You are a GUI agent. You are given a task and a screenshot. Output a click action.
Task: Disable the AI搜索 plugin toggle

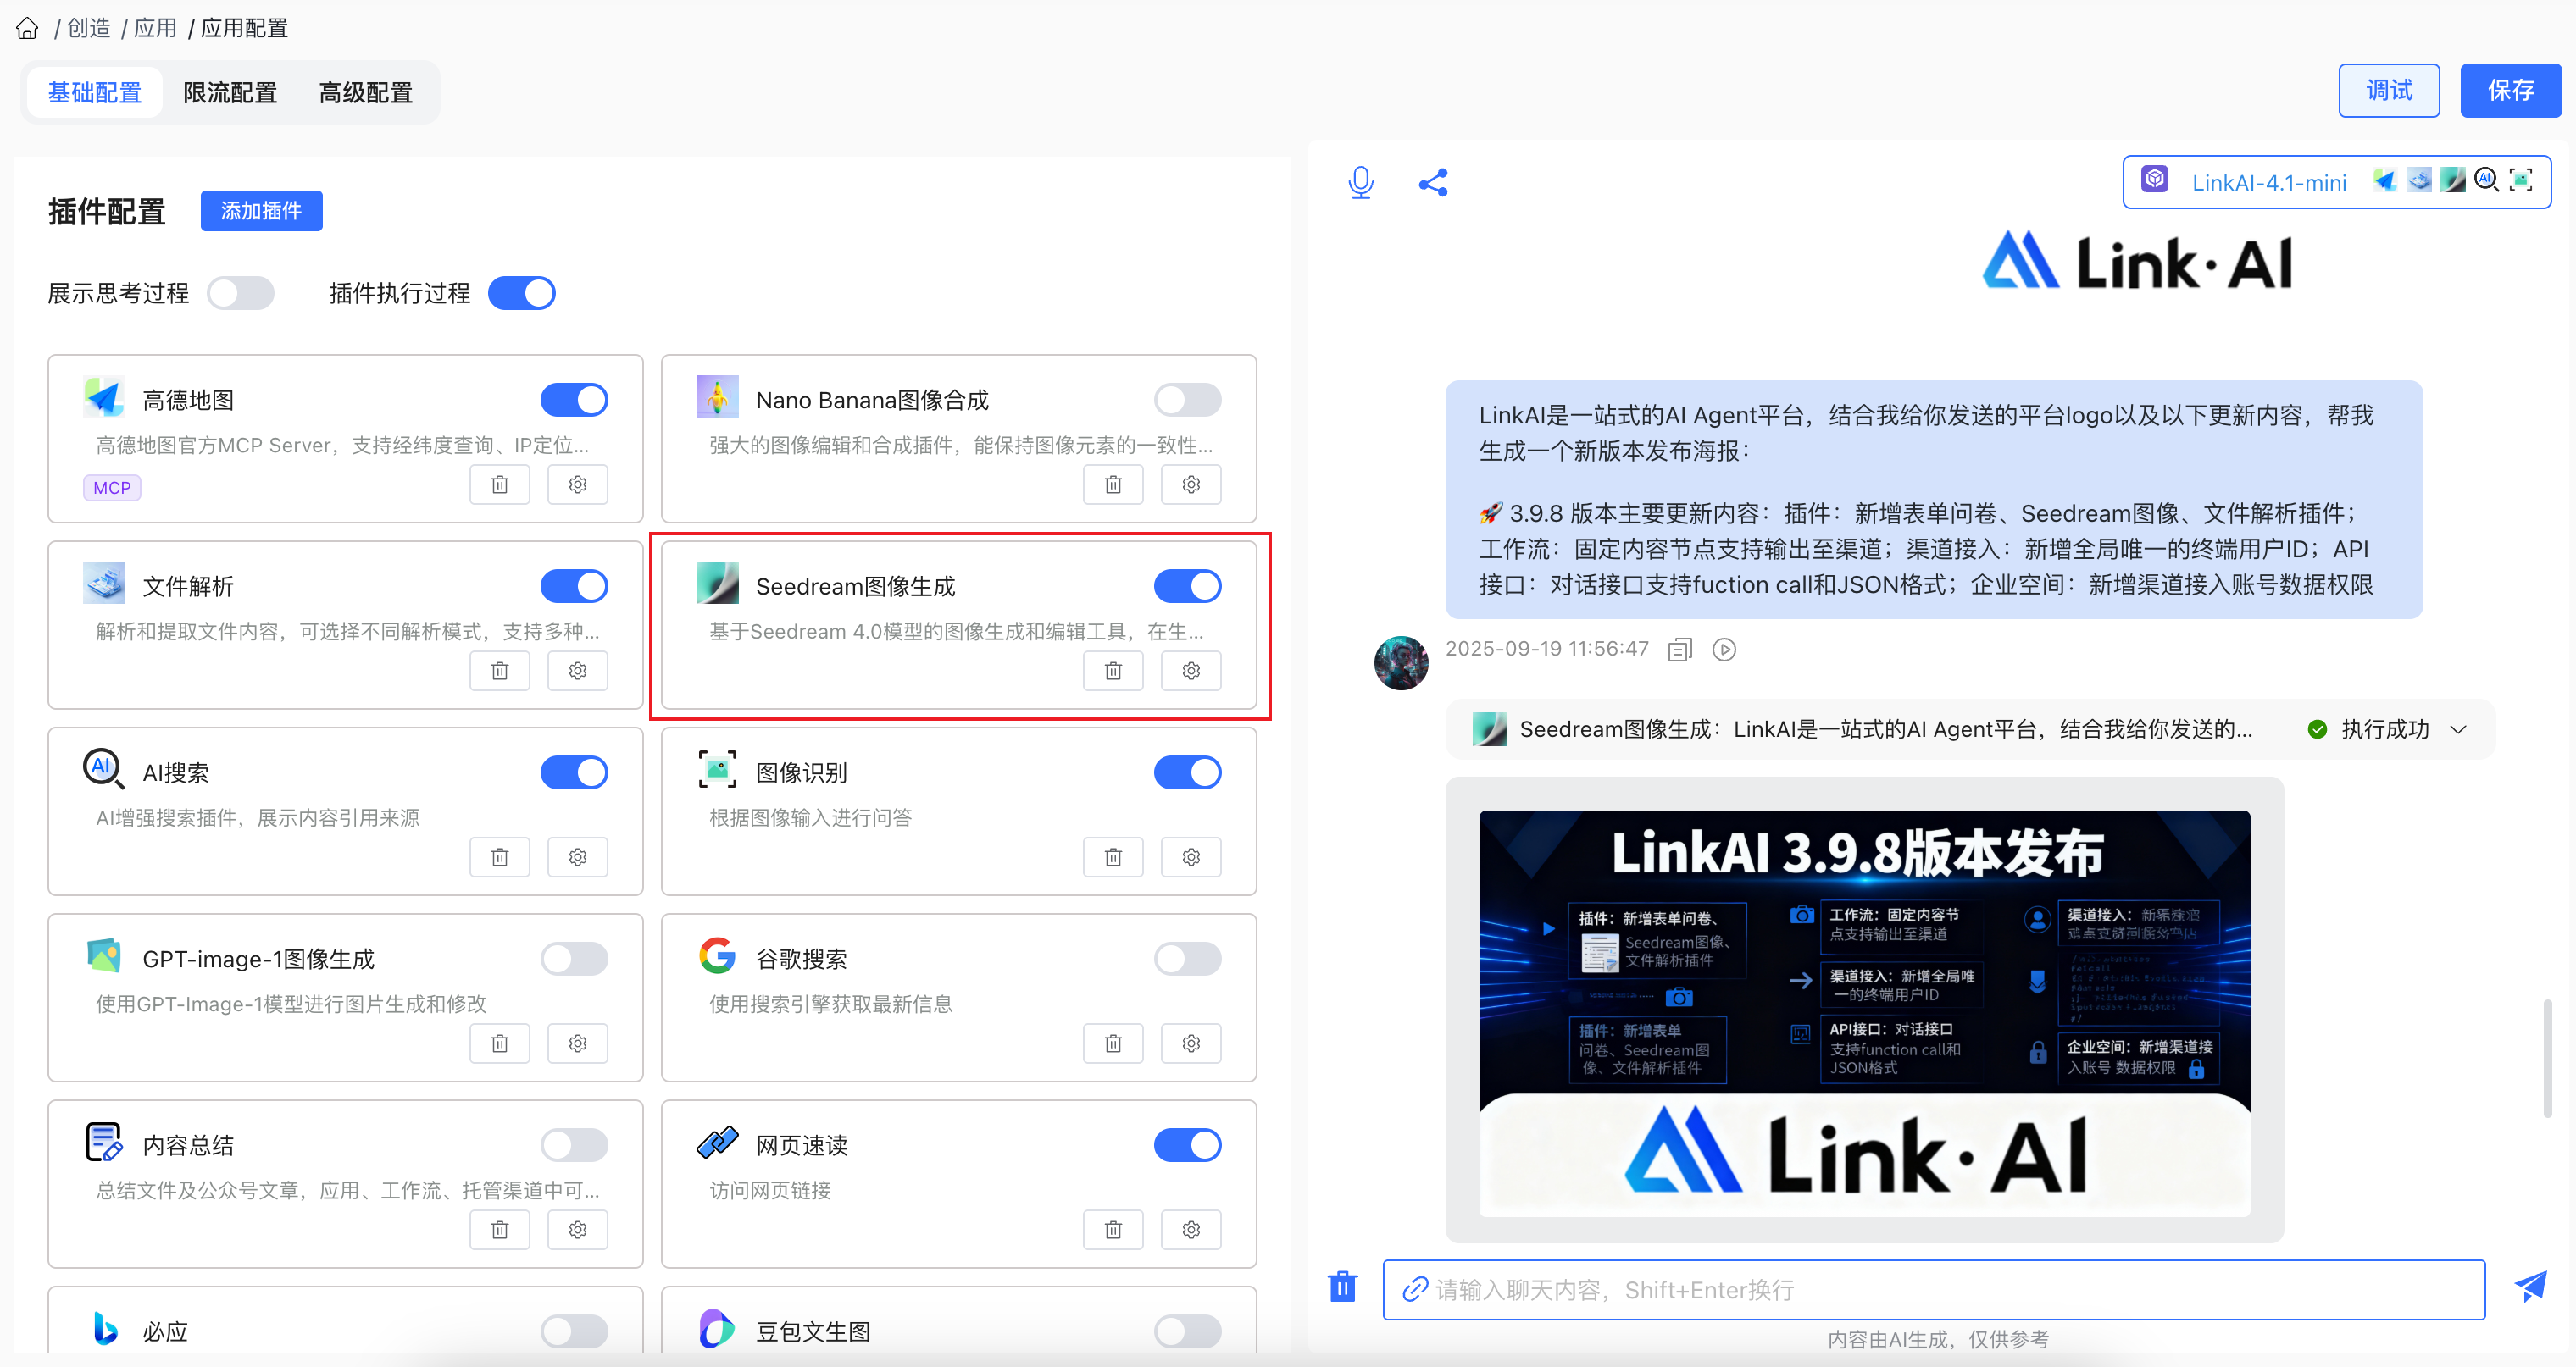[574, 772]
